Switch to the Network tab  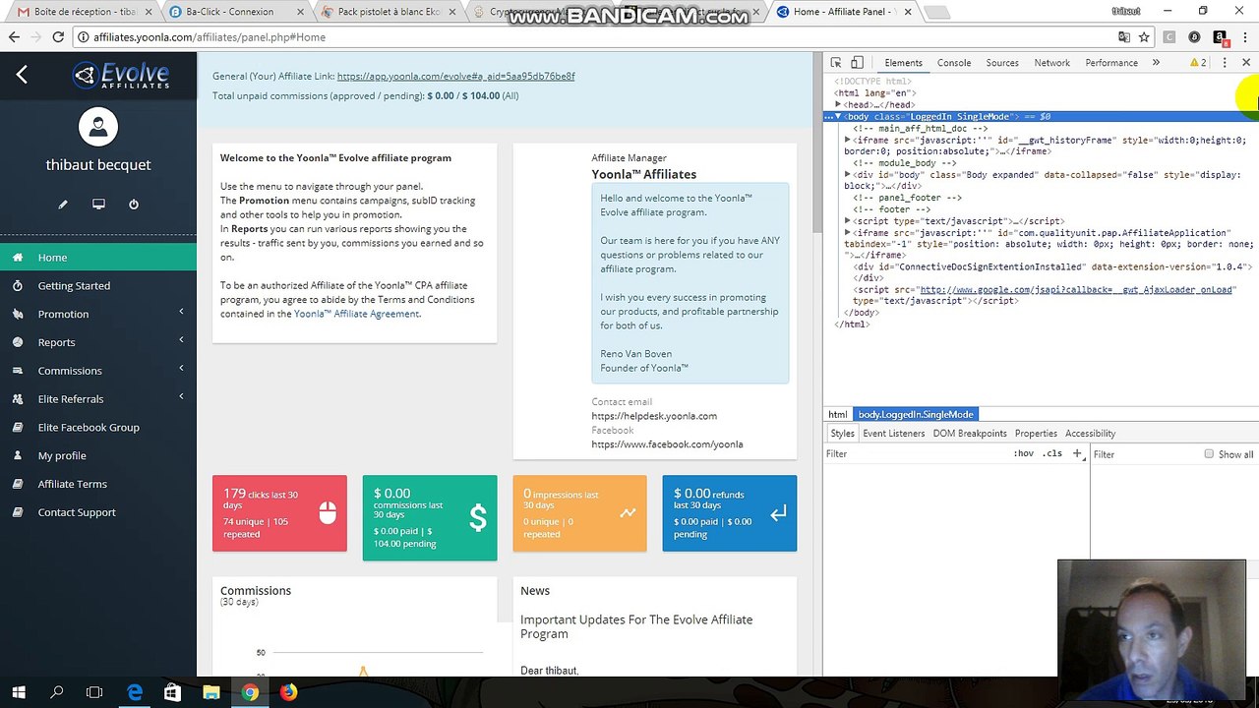pyautogui.click(x=1051, y=63)
